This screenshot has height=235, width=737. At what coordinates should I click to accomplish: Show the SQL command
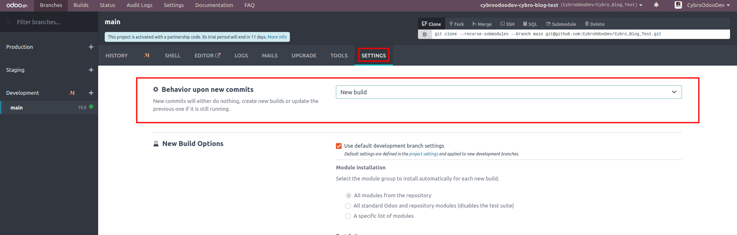530,24
